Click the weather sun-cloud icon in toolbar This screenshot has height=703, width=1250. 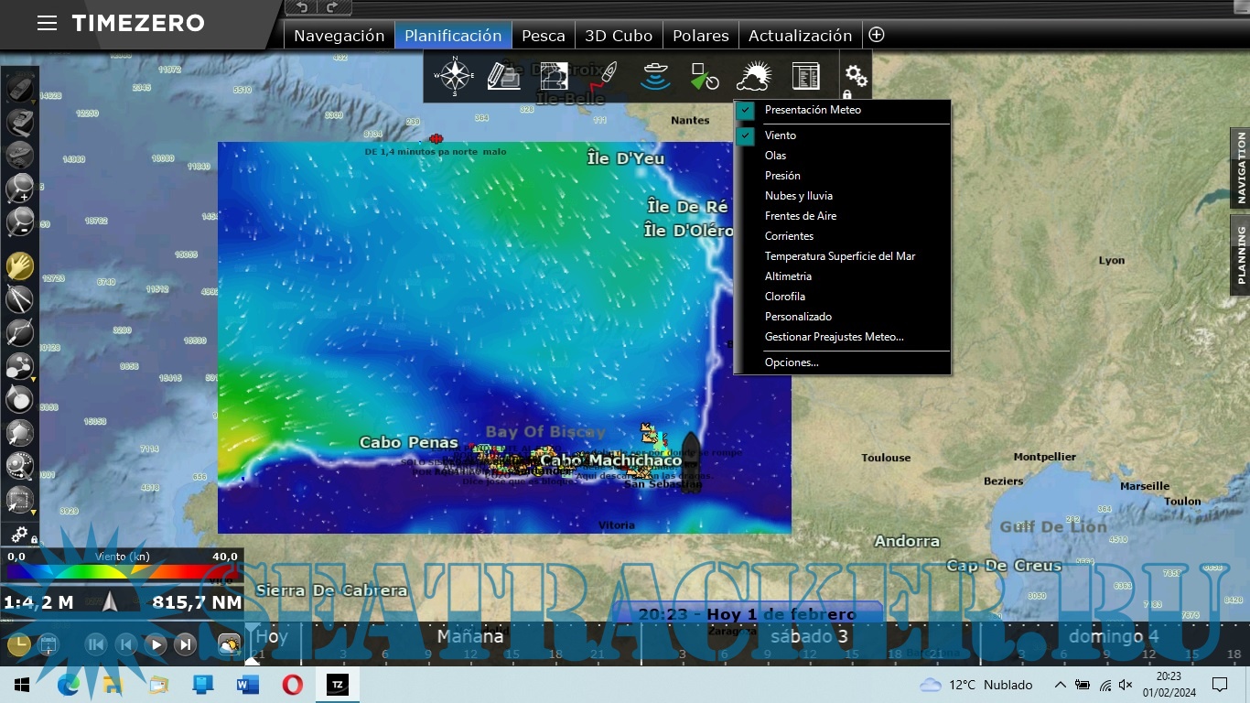755,74
